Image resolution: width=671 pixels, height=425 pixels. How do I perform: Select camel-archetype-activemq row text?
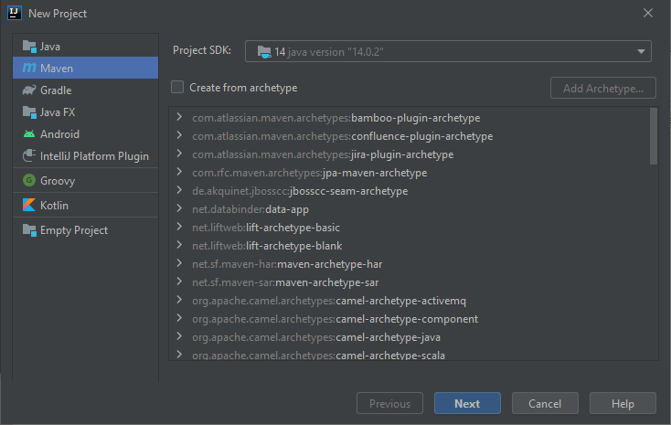point(329,301)
